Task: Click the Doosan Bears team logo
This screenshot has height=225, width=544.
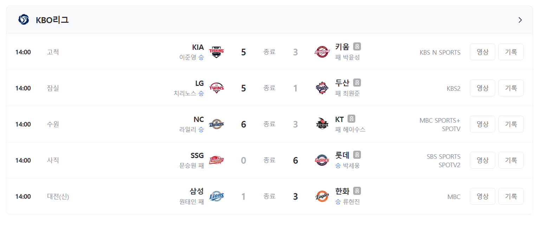Action: [x=322, y=88]
